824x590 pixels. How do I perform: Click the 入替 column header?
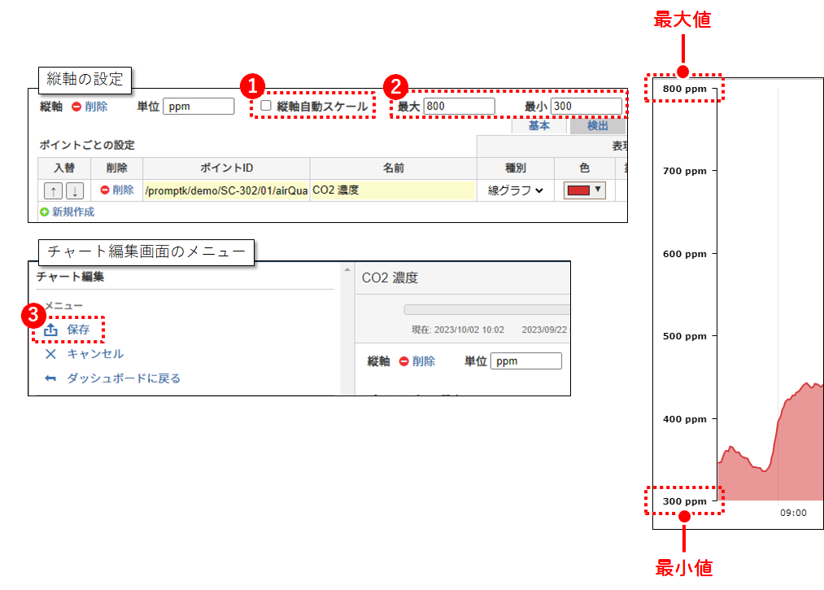(64, 168)
